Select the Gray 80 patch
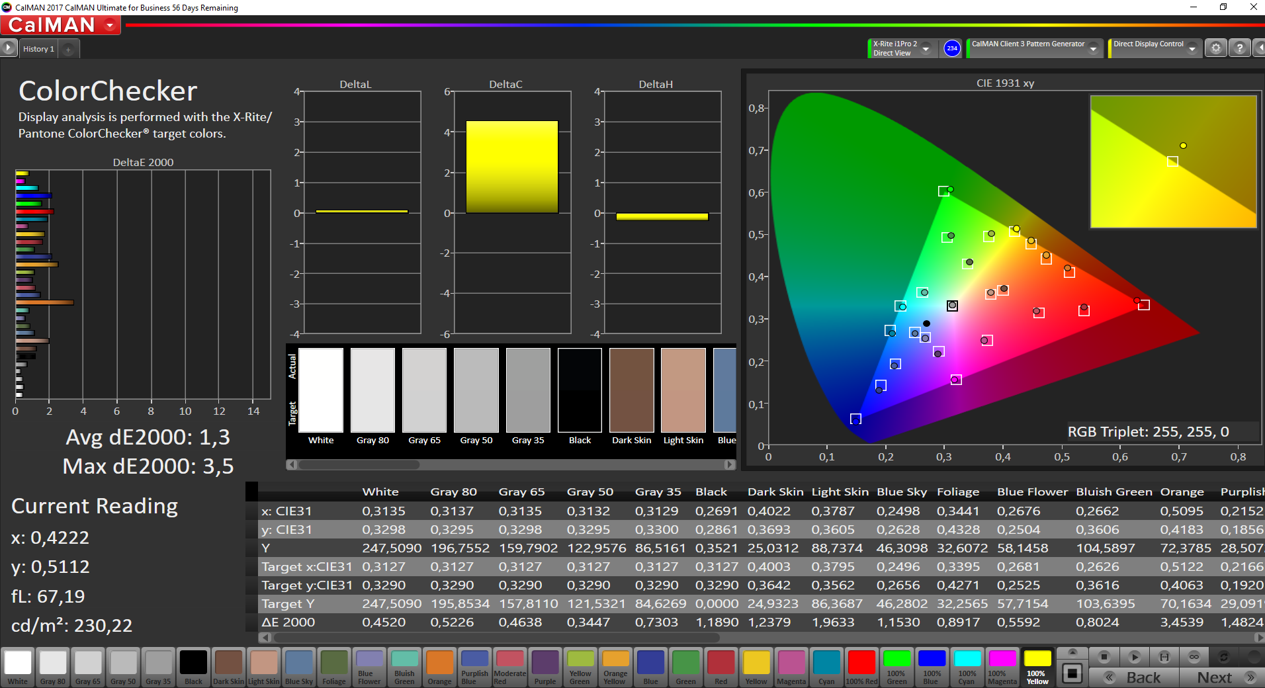1265x688 pixels. tap(53, 667)
